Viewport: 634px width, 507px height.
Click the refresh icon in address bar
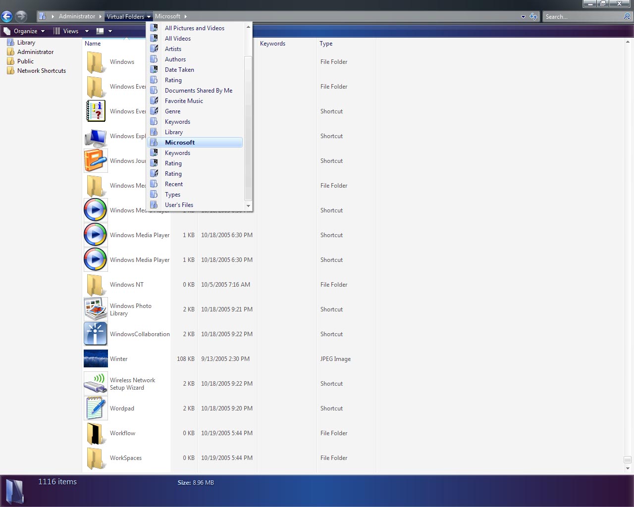click(x=533, y=16)
